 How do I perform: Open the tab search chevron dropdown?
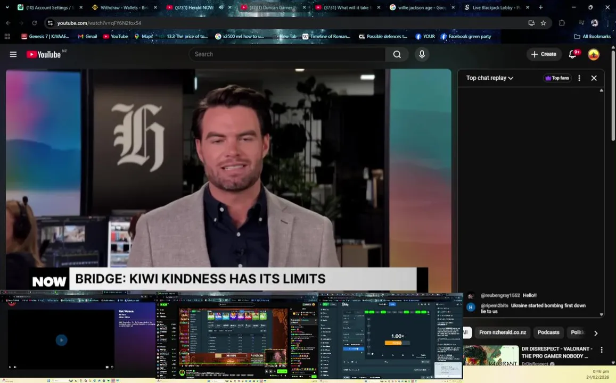tap(7, 7)
